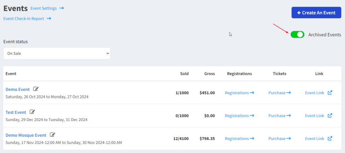View Registrations for Test Event
This screenshot has height=153, width=345.
coord(239,116)
